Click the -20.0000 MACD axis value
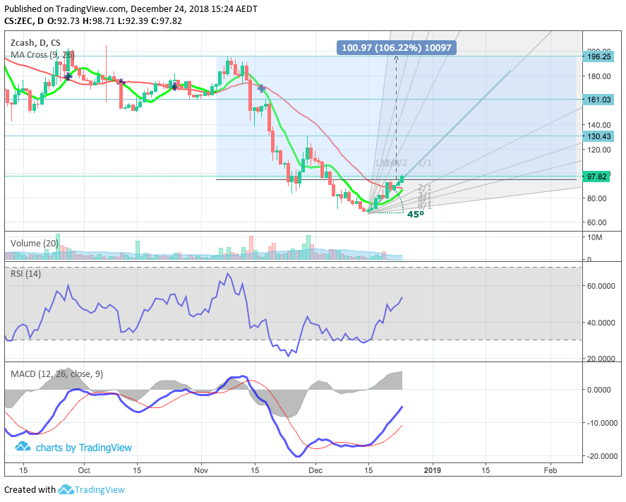The height and width of the screenshot is (502, 626). (x=601, y=456)
